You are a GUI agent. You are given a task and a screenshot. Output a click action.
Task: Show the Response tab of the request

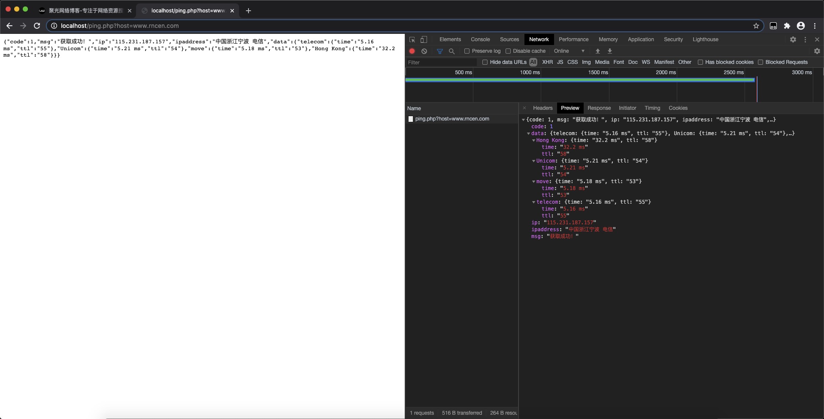click(599, 108)
